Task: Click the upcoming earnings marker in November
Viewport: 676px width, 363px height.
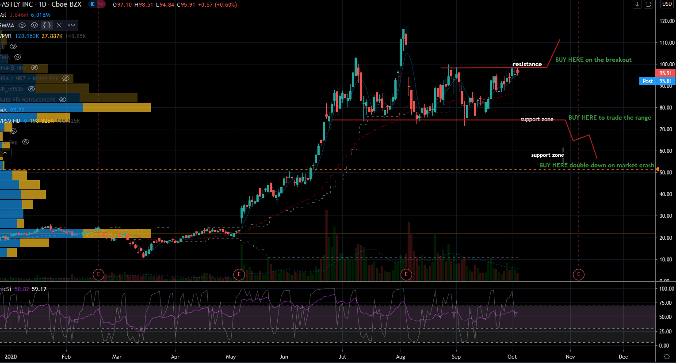Action: point(579,275)
